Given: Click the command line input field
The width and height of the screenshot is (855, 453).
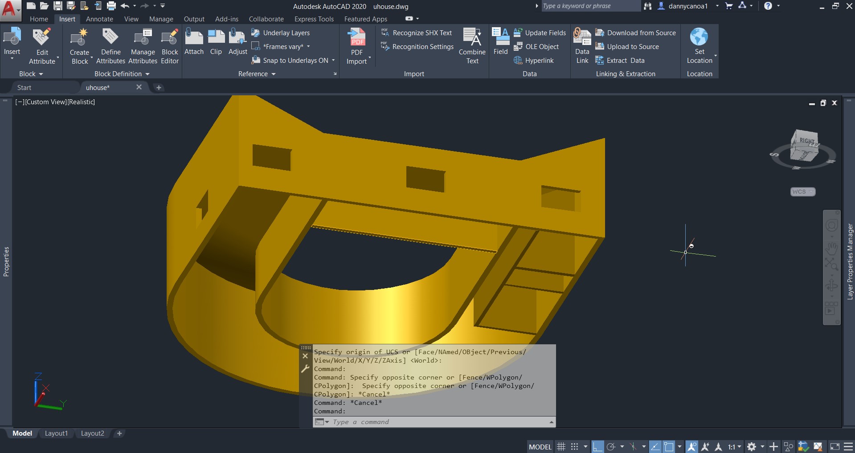Looking at the screenshot, I should (439, 422).
